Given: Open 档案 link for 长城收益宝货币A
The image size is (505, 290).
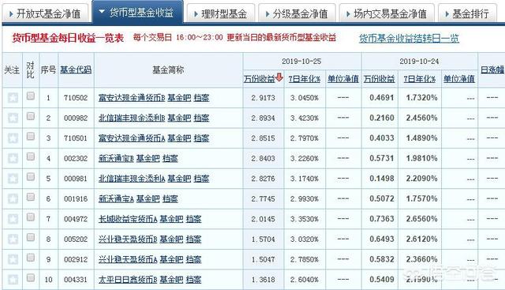Looking at the screenshot, I should click(193, 219).
